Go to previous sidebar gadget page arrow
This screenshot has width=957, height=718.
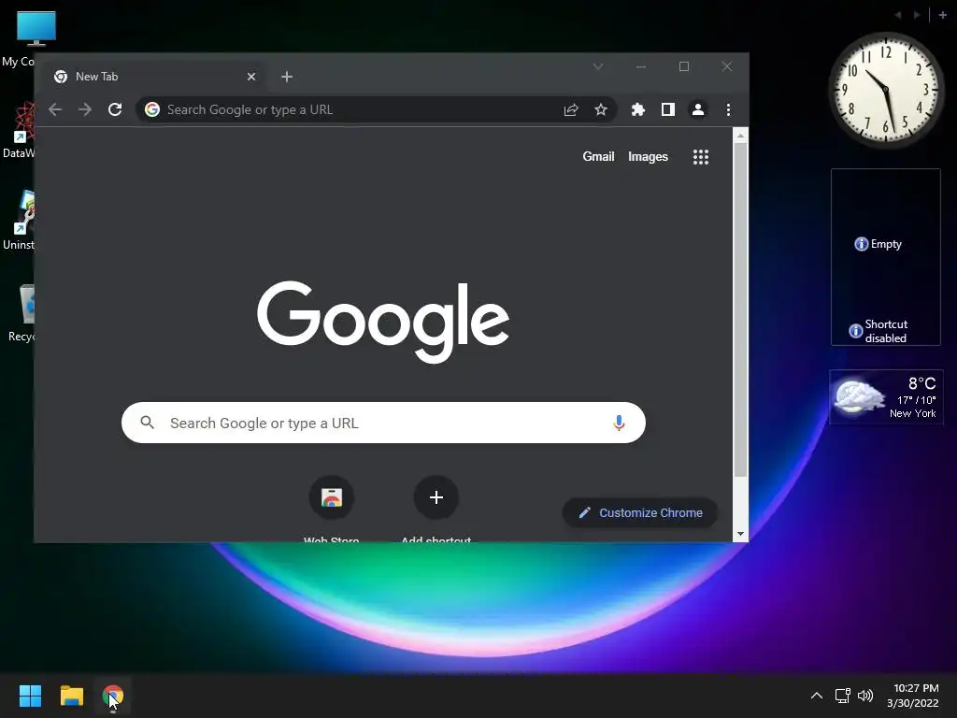point(898,15)
